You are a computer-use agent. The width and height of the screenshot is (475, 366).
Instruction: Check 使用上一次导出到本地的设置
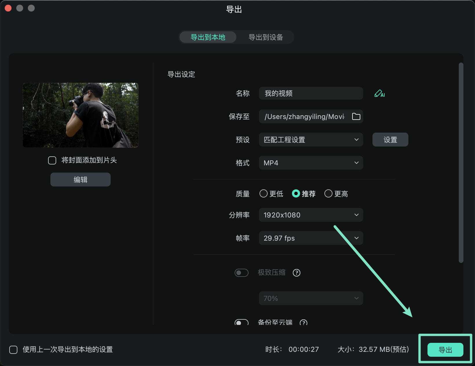click(13, 349)
